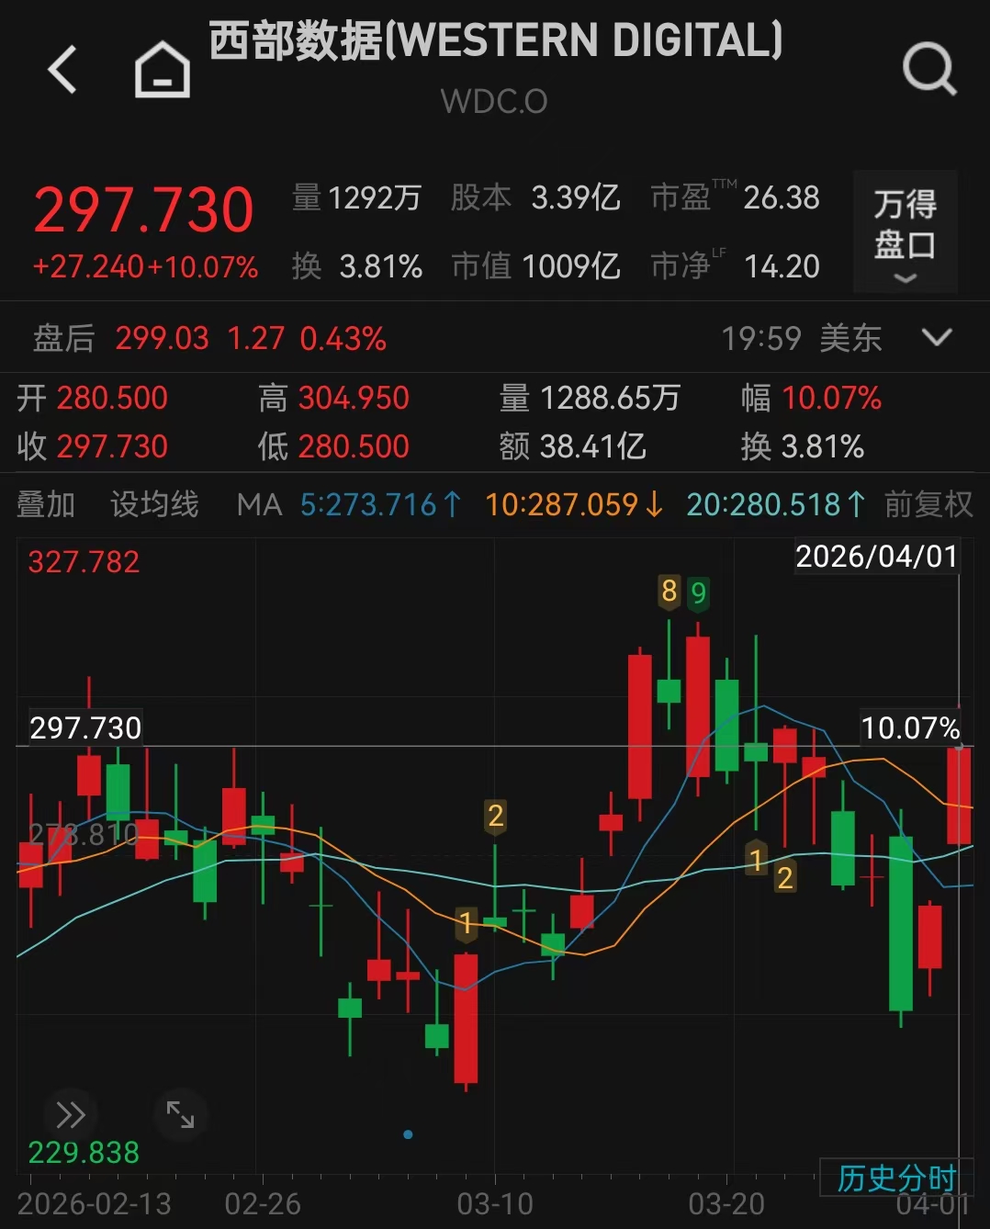Tap the green 9 signal marker
Viewport: 990px width, 1229px height.
click(x=698, y=593)
